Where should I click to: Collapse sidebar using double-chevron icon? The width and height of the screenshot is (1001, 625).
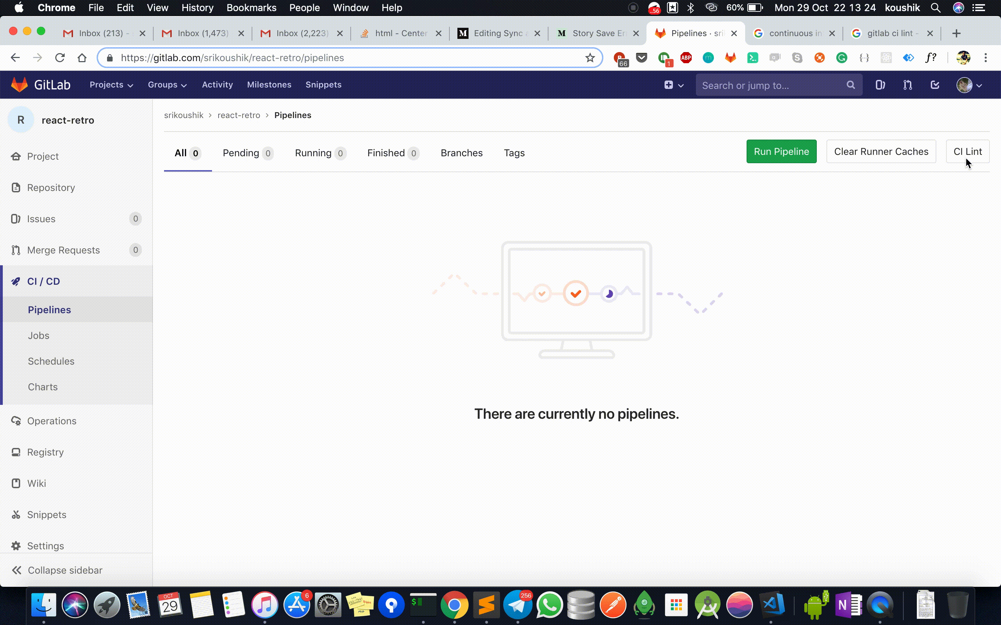pos(17,570)
